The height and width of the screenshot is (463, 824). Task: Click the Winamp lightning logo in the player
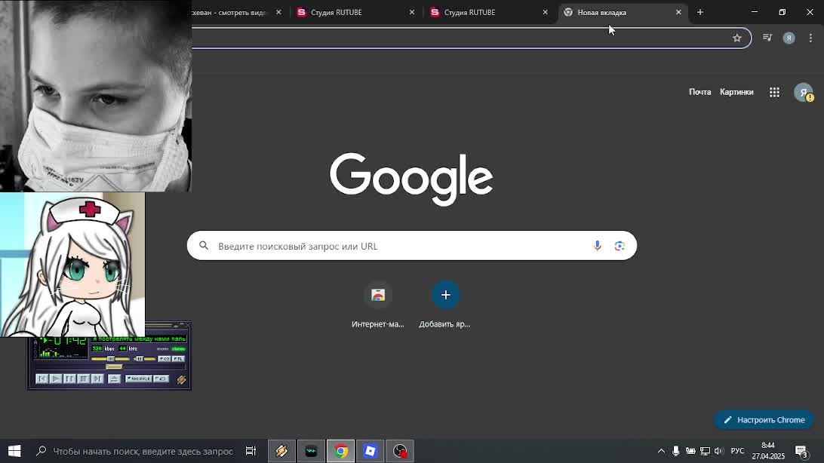tap(181, 379)
